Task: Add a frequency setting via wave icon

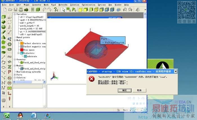Action: coord(10,57)
